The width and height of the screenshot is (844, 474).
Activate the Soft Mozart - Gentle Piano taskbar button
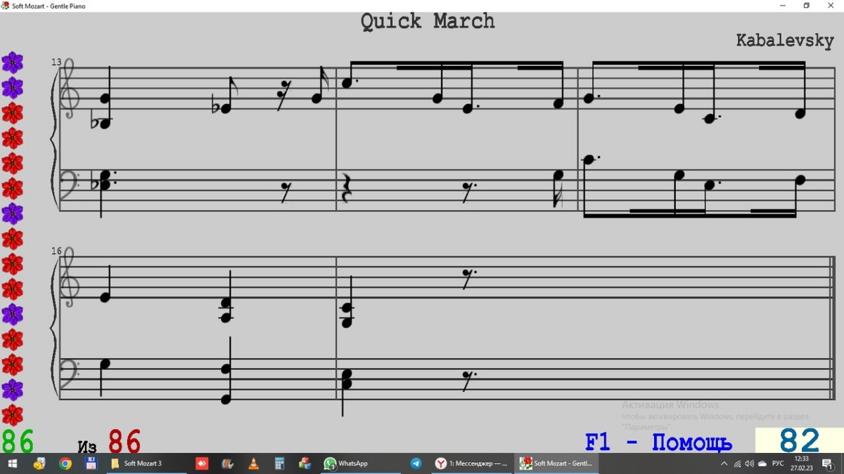(556, 463)
